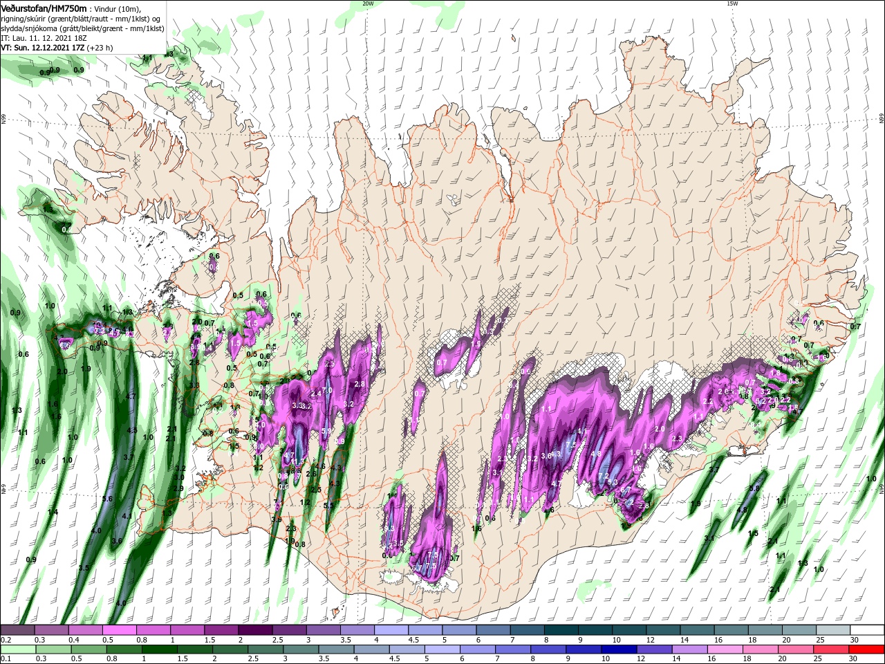Select the dark 2 swatch in the upper legend row
This screenshot has width=885, height=664.
[x=254, y=630]
